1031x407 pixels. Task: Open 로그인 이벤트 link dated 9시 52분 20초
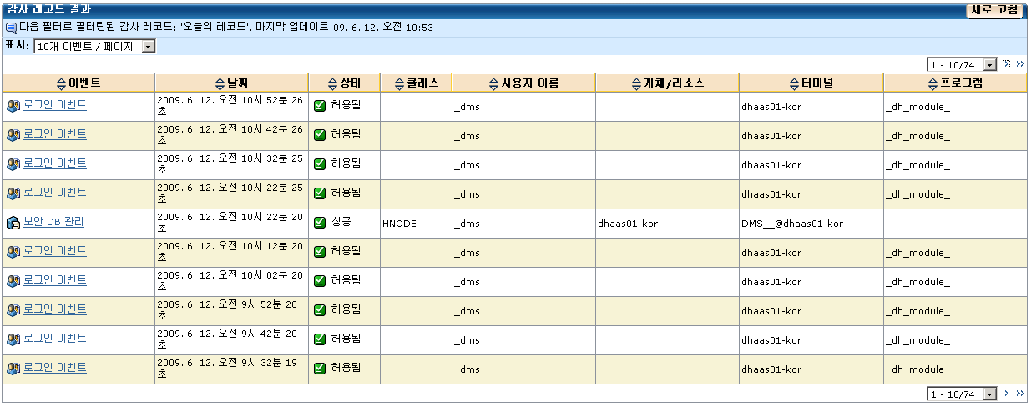click(x=55, y=309)
